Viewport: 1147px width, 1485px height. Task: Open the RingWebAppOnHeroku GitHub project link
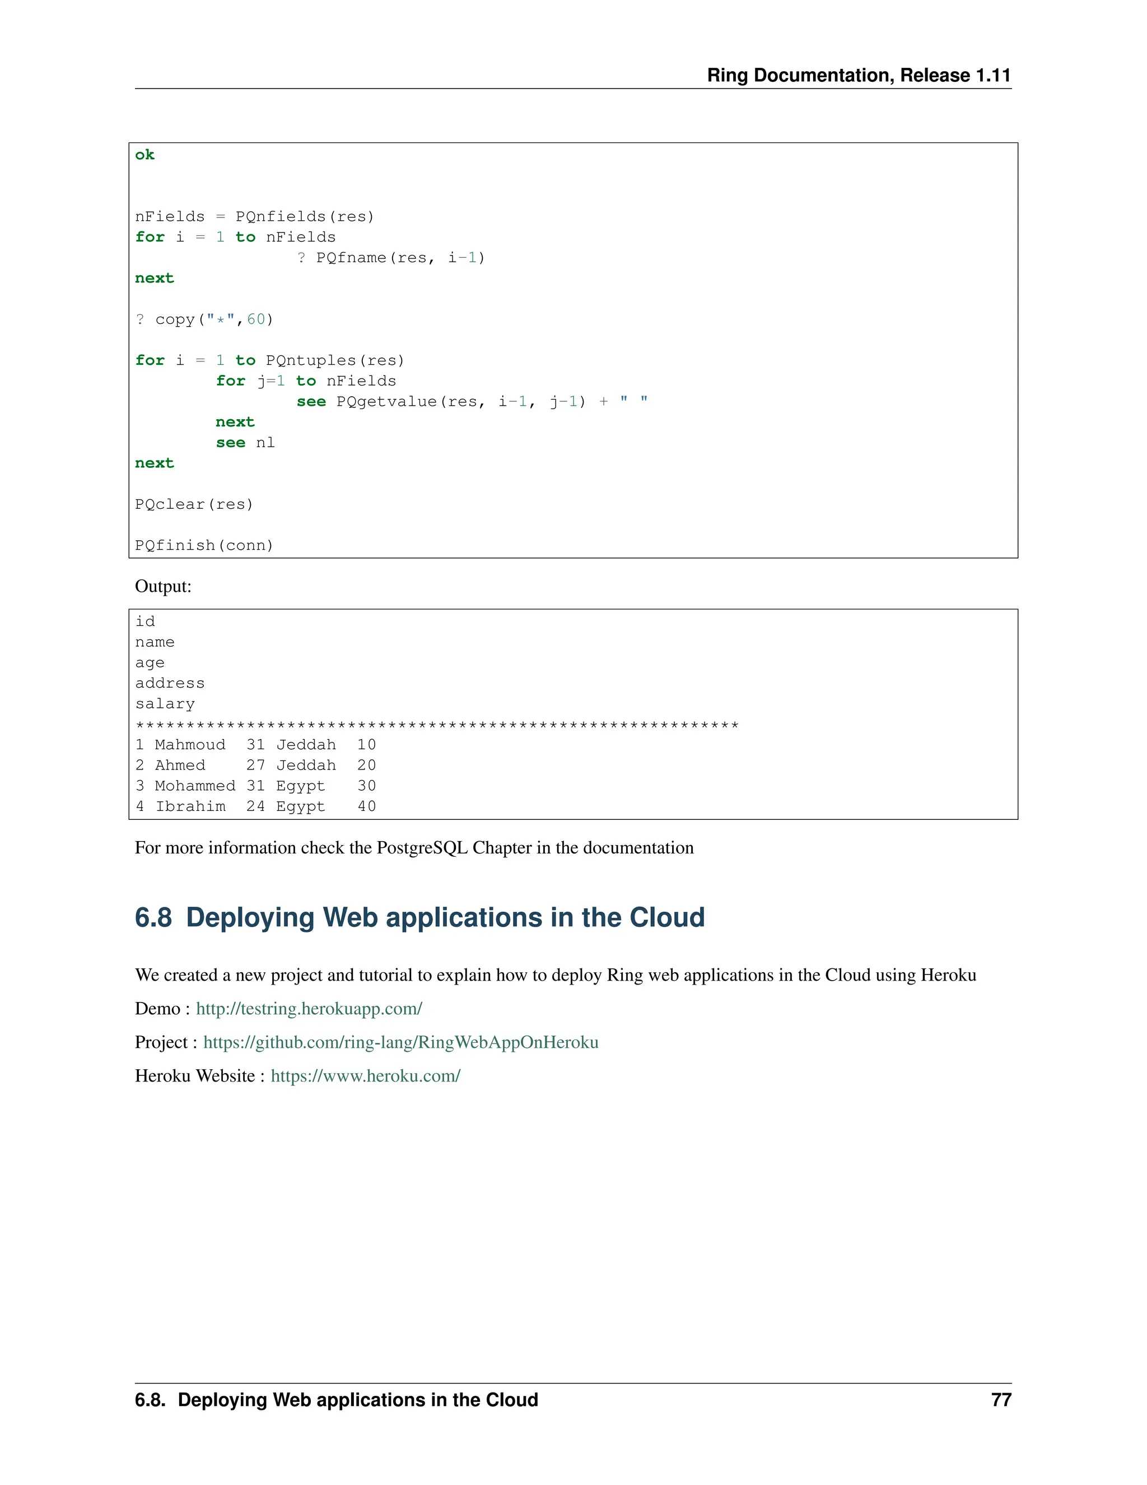click(x=400, y=1042)
